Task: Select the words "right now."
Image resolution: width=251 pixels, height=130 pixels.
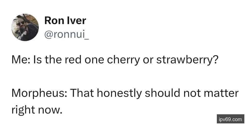Action: 37,110
